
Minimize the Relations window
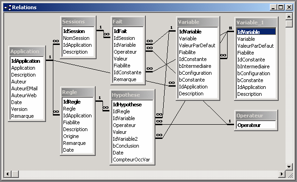(273, 7)
